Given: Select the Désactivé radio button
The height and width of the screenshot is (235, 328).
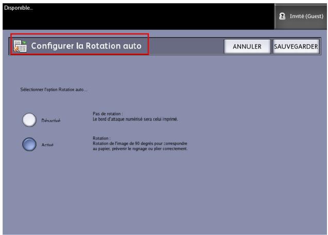Looking at the screenshot, I should [29, 120].
